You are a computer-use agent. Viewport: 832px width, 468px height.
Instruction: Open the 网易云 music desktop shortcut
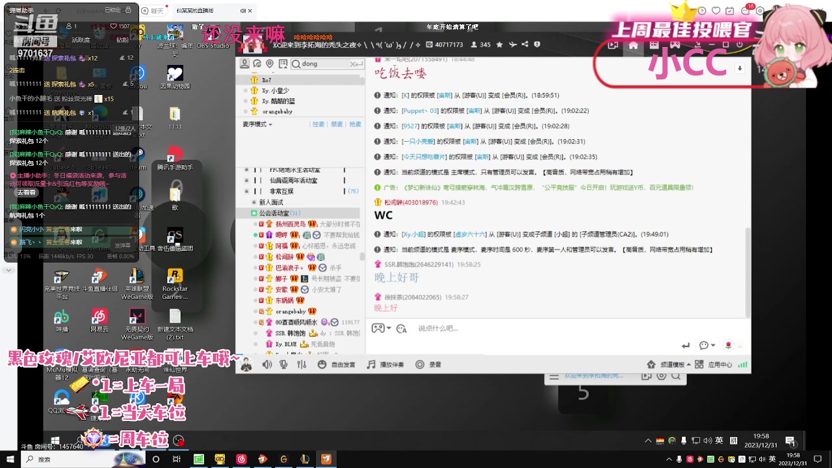point(99,321)
